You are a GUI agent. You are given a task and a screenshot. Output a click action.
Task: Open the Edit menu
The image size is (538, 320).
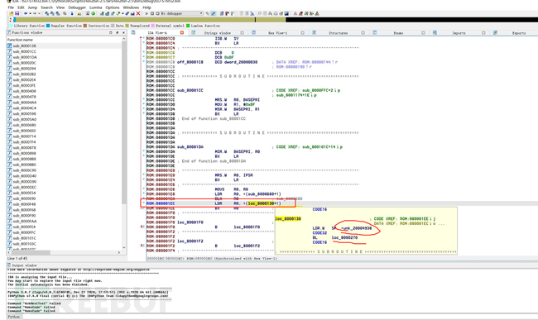click(21, 7)
